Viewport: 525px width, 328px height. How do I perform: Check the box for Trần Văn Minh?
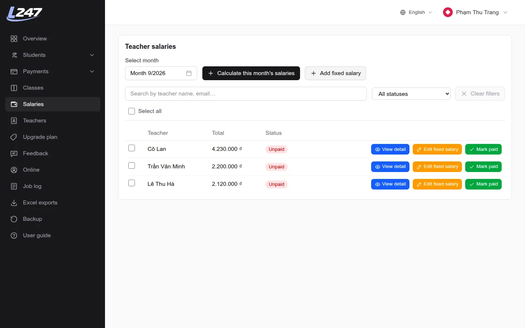click(132, 165)
